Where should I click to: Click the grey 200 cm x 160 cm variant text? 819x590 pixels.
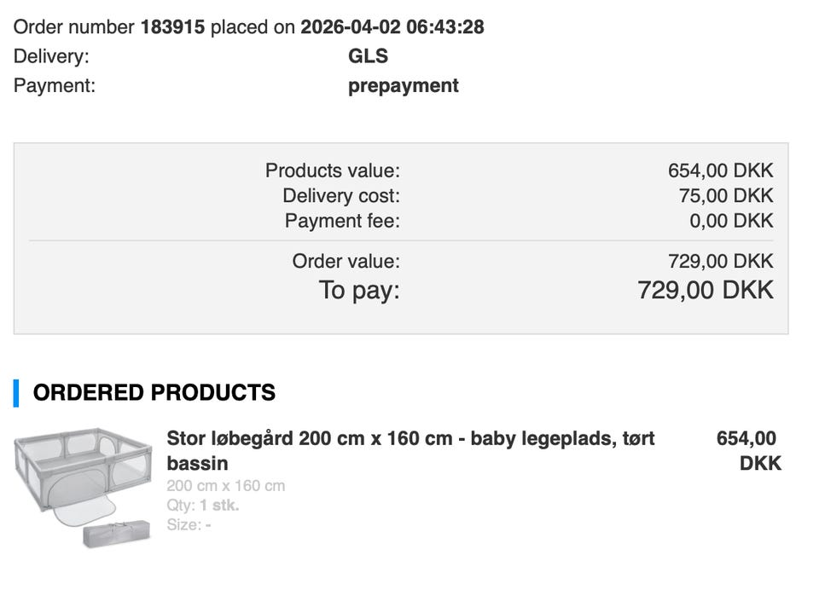[226, 486]
